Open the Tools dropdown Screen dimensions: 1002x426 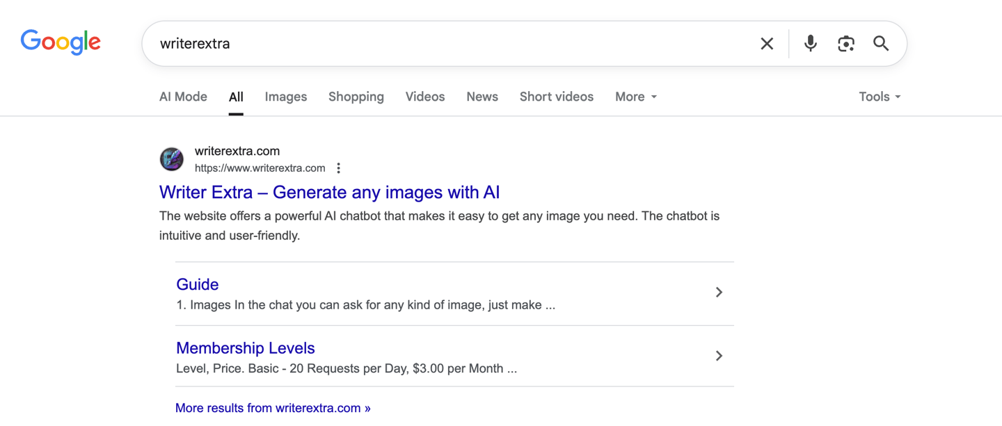(x=880, y=97)
